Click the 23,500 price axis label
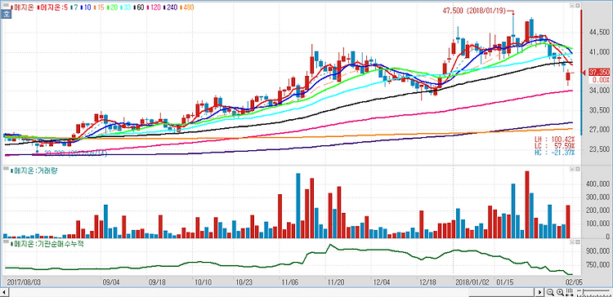613x297 pixels. tap(600, 149)
